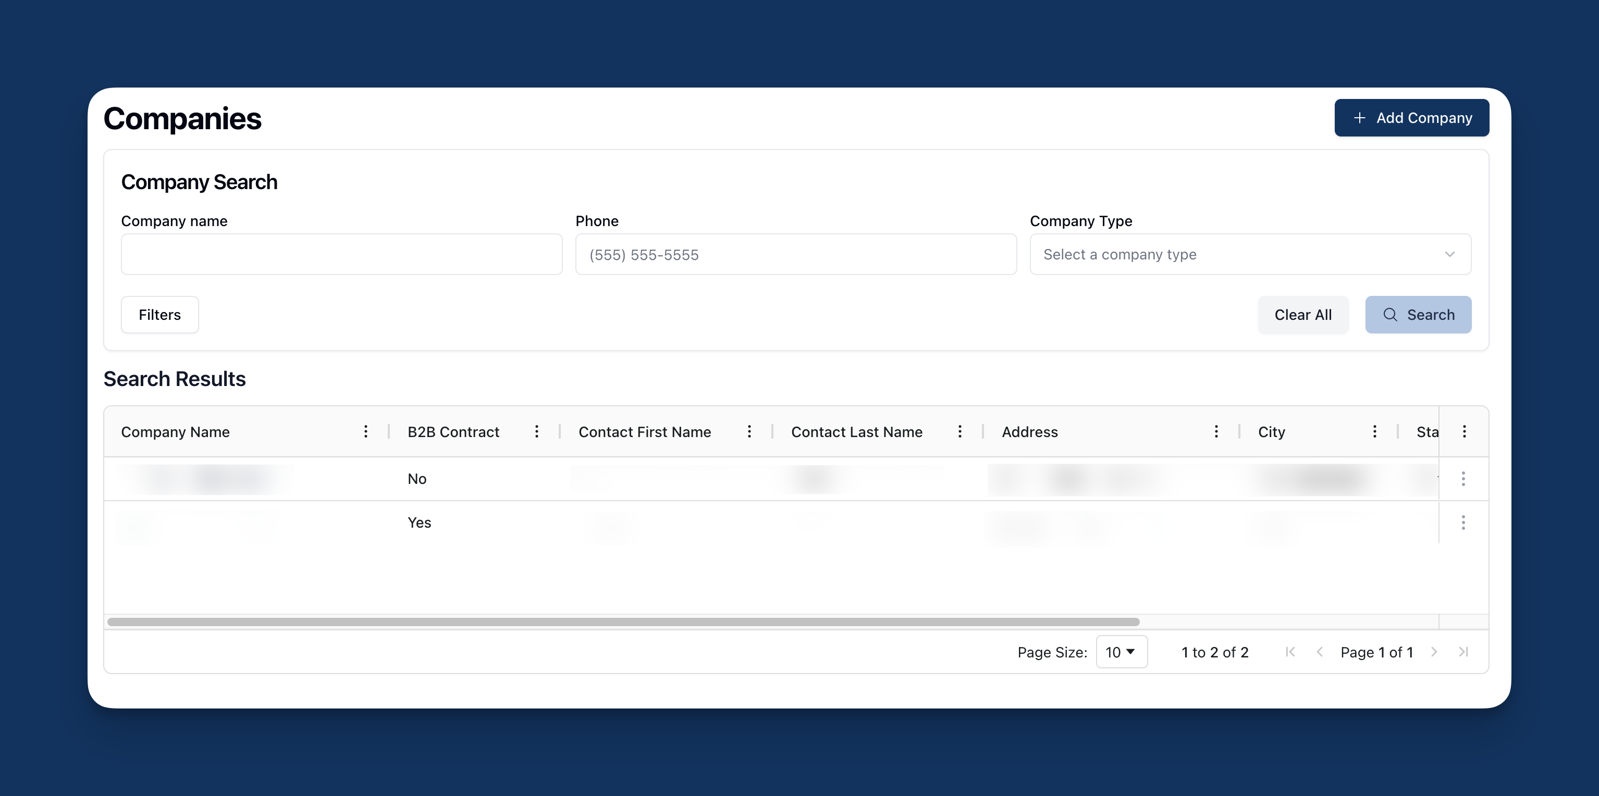Click the Company name input field
This screenshot has width=1599, height=796.
(x=341, y=254)
